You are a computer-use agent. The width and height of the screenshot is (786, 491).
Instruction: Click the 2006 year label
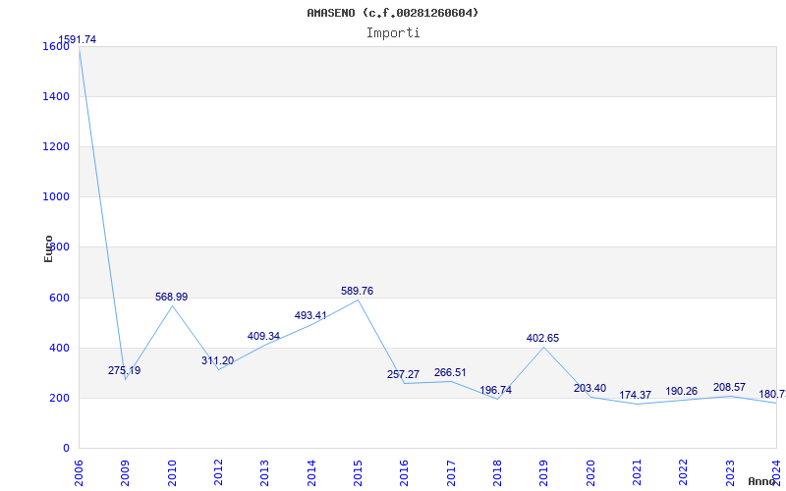point(80,473)
